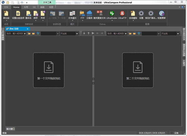Expand the 关闭 close dropdown arrow
Screen dimensions: 187x136
43,21
